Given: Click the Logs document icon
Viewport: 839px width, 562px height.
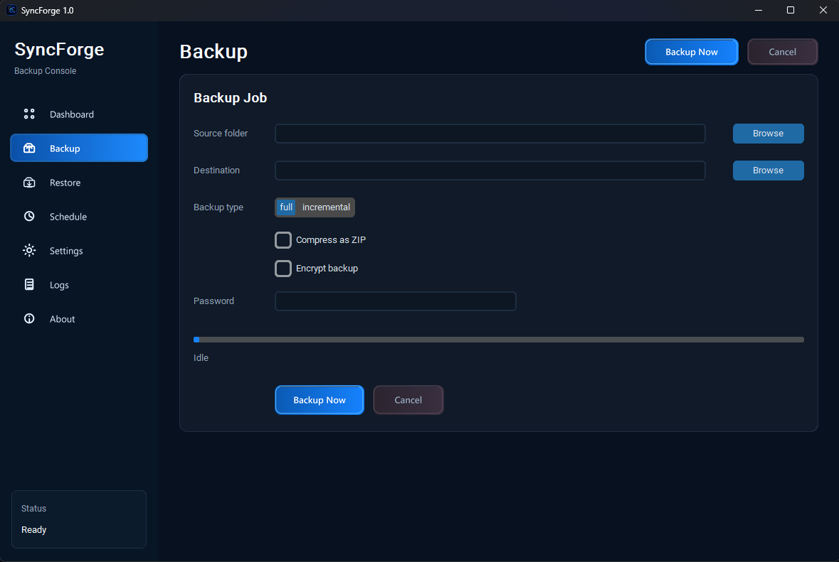Looking at the screenshot, I should pyautogui.click(x=29, y=284).
